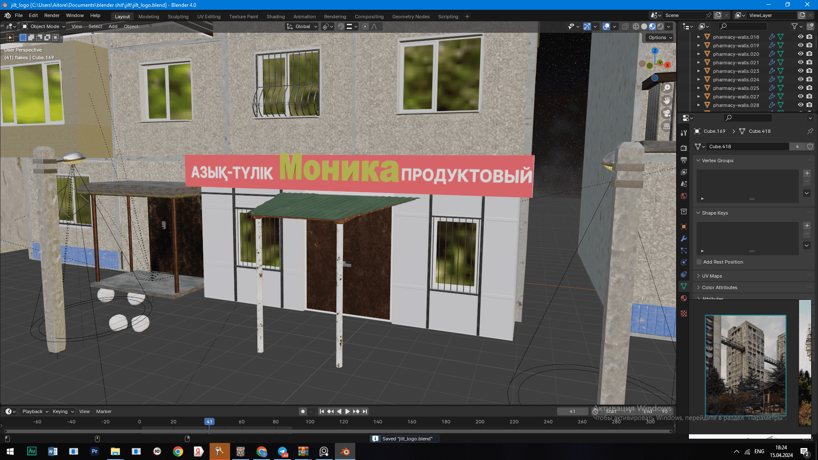Click the viewport zoom magnifier gizmo
This screenshot has height=460, width=818.
[667, 88]
